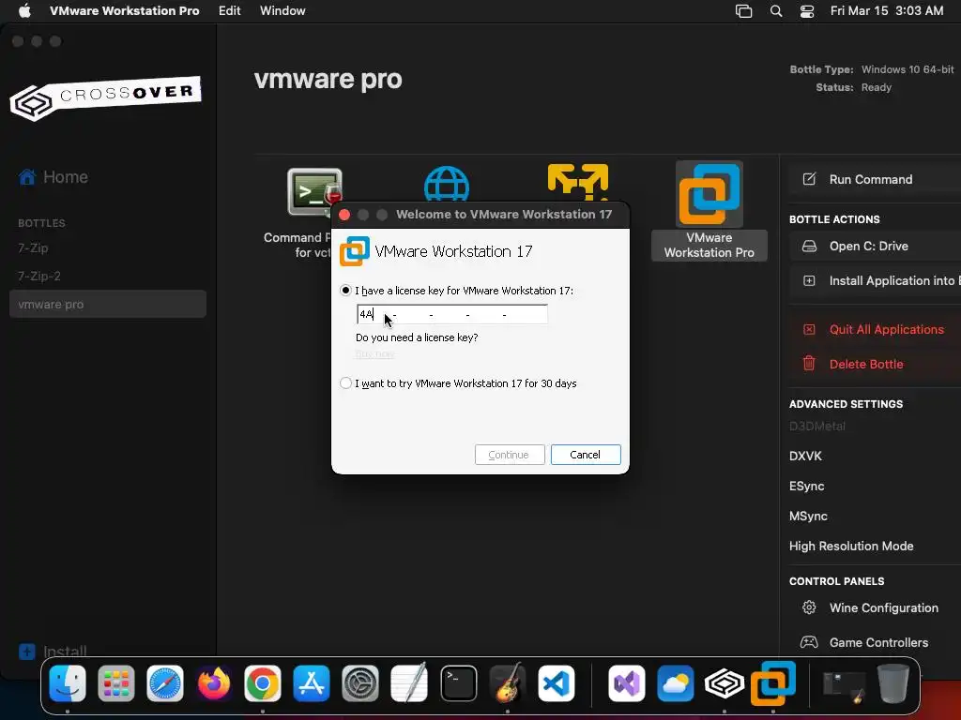Click the Delete Bottle trash icon
Screen dimensions: 961x720
[x=809, y=364]
